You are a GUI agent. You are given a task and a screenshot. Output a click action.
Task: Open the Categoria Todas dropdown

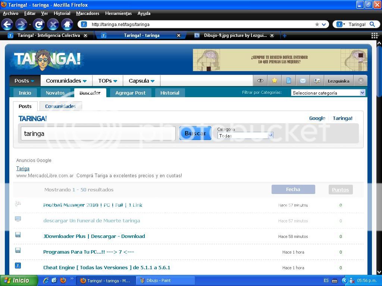(x=245, y=136)
